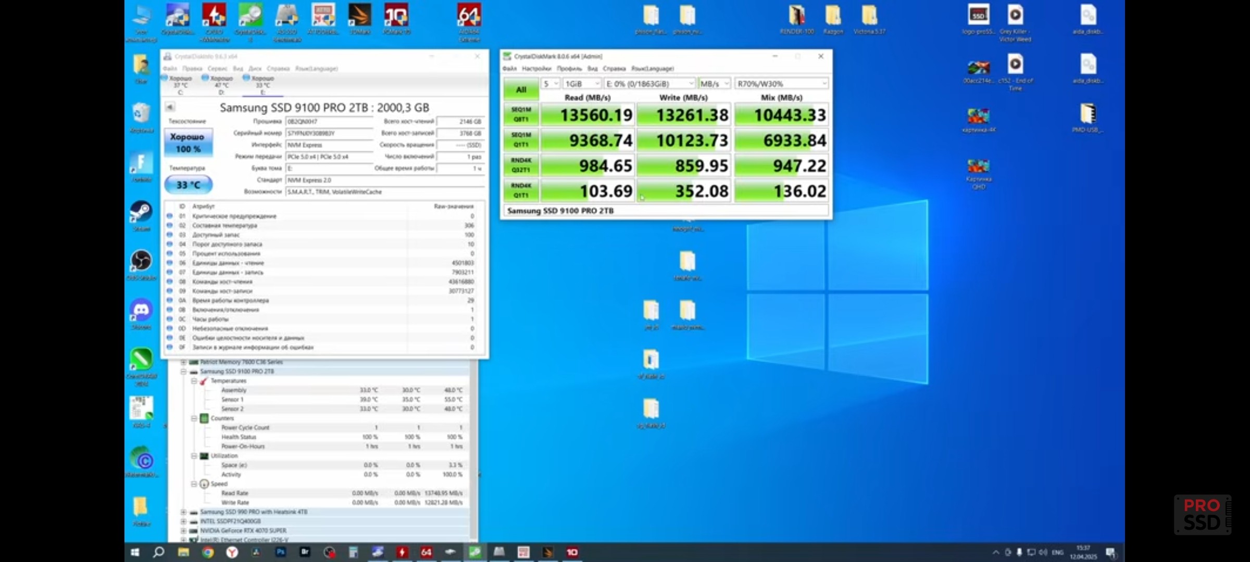Click the previous disk arrow in CrystalDiskInfo
The image size is (1250, 562).
[x=170, y=107]
